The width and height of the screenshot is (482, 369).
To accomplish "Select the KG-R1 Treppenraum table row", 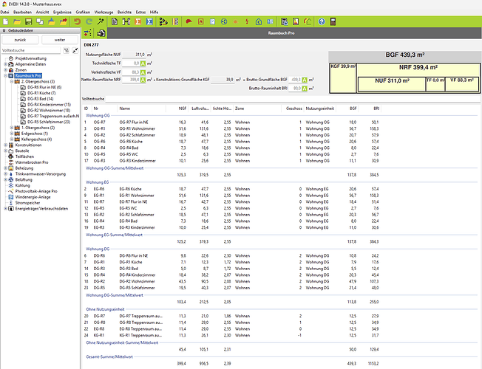I will 232,335.
